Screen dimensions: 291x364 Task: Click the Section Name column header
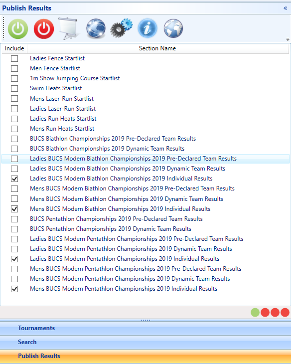[x=157, y=48]
